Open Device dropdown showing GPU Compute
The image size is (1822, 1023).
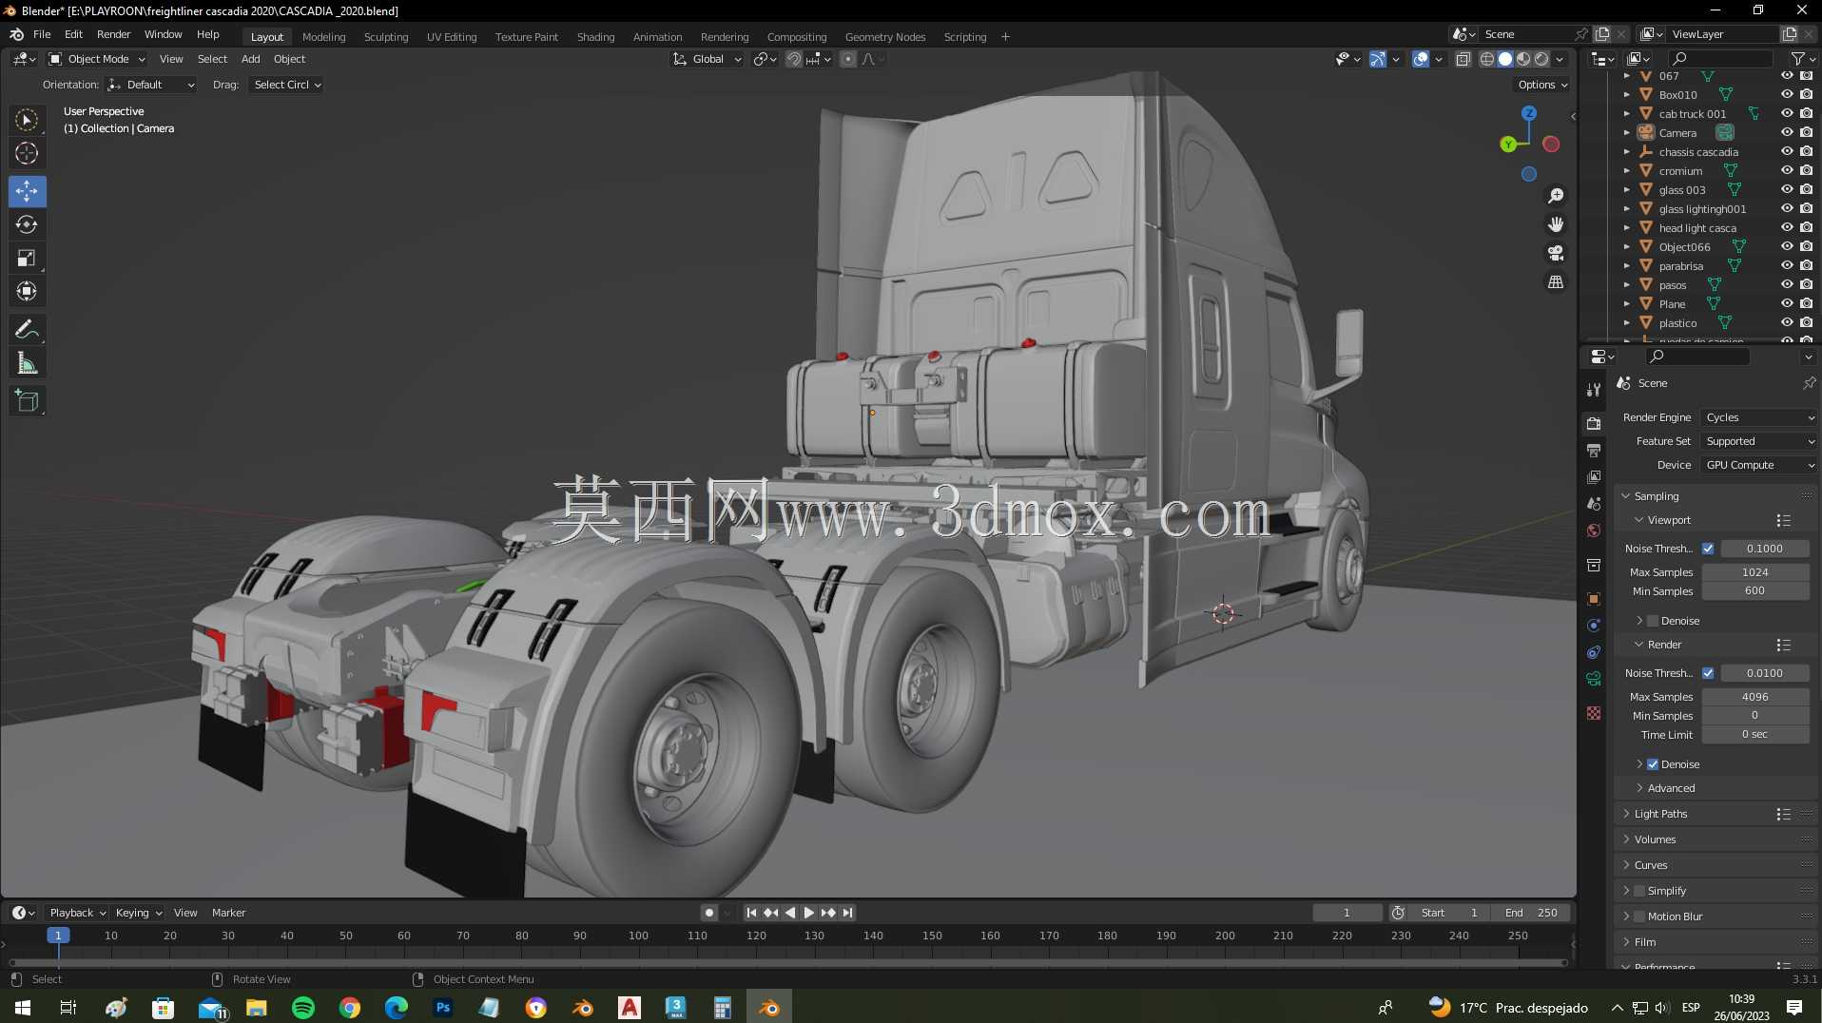tap(1758, 465)
